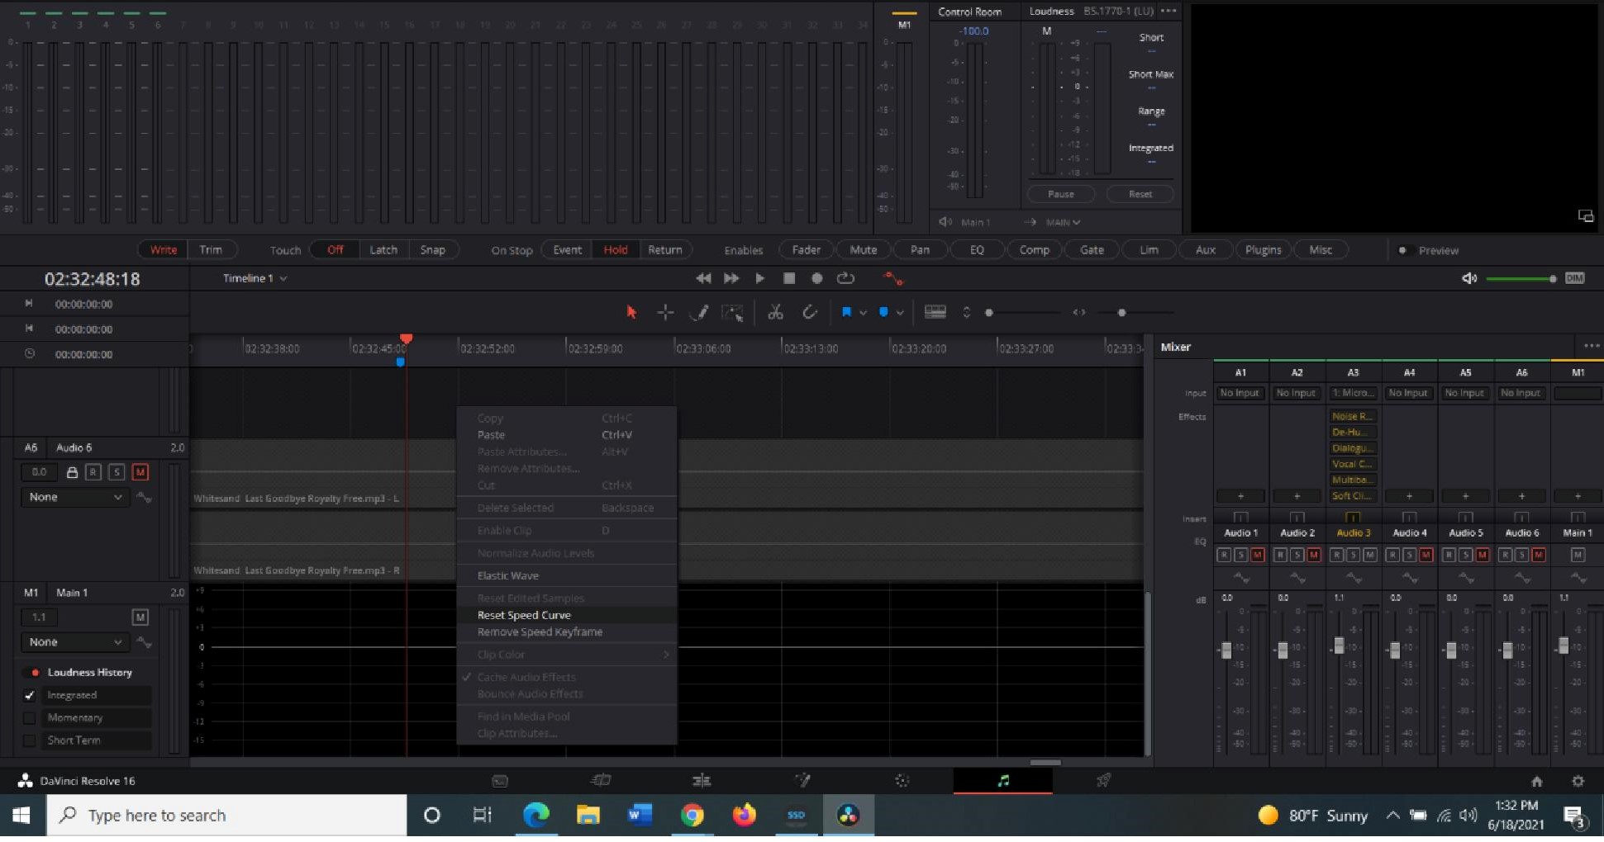Toggle loop playback
The image size is (1604, 842).
(845, 278)
